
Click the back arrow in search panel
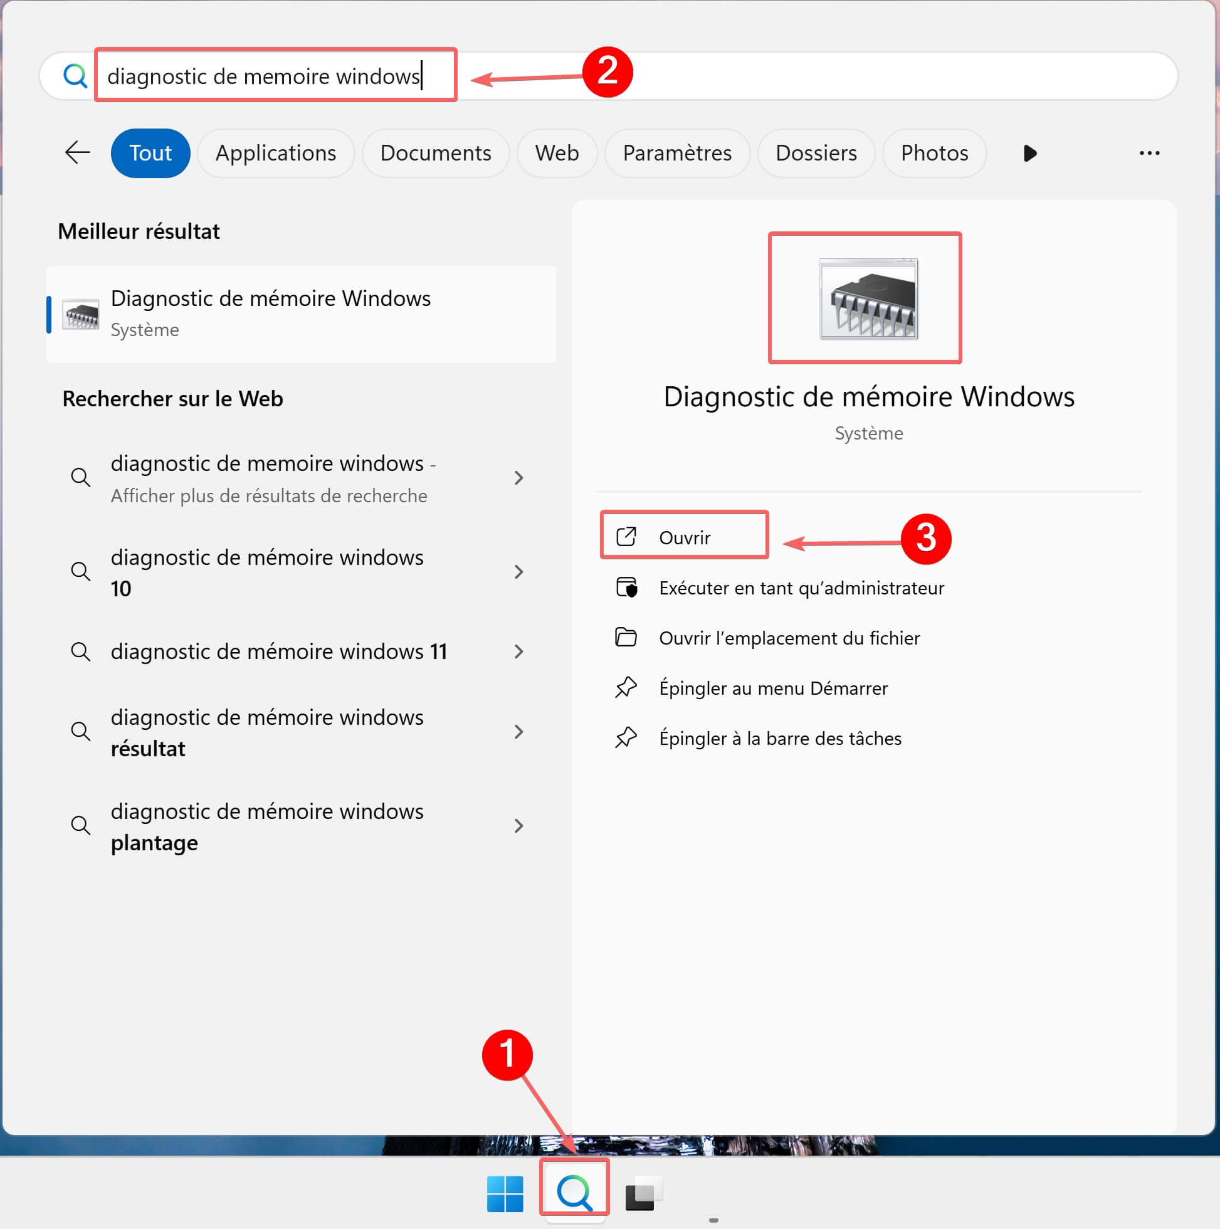pos(78,152)
